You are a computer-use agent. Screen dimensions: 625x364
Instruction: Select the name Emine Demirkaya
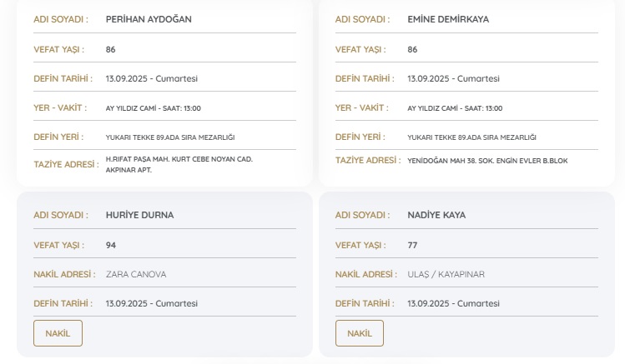point(448,19)
